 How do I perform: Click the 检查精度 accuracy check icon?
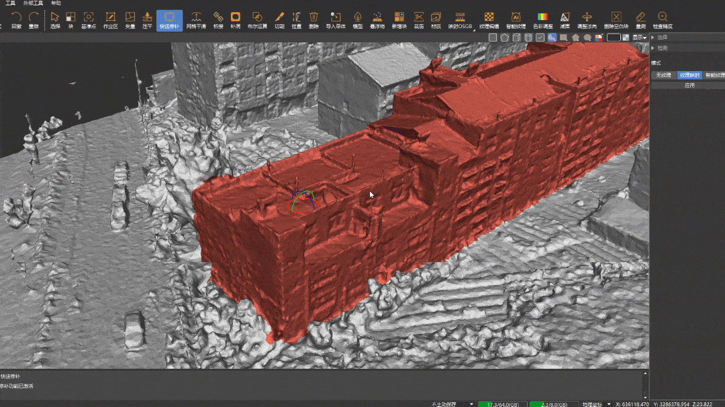[662, 19]
